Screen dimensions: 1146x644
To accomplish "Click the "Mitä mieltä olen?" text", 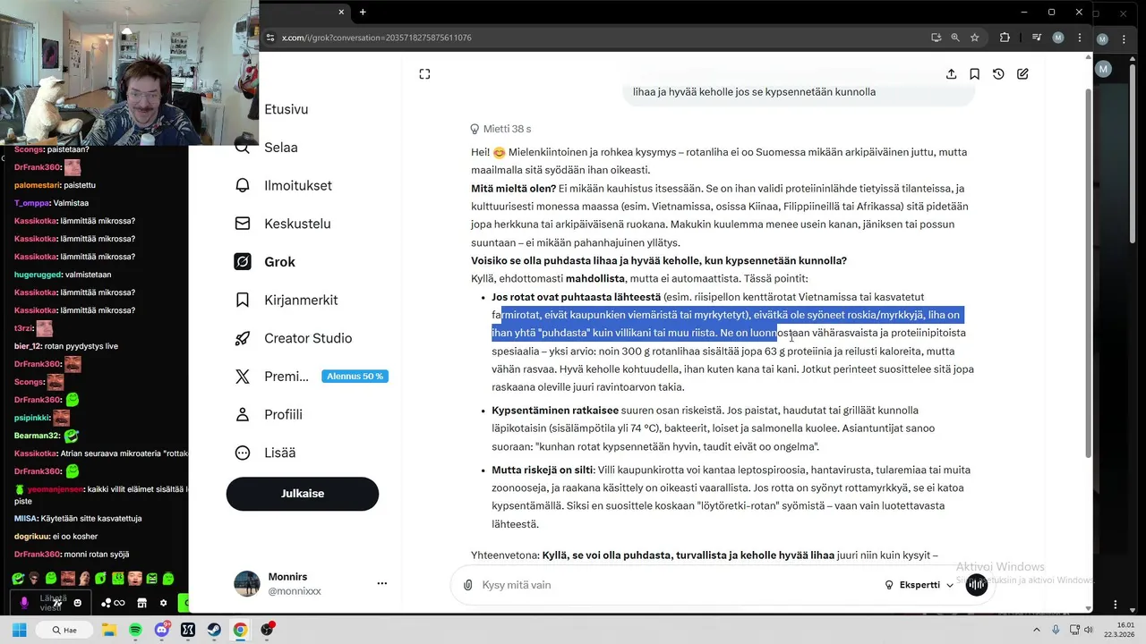I will pos(513,189).
